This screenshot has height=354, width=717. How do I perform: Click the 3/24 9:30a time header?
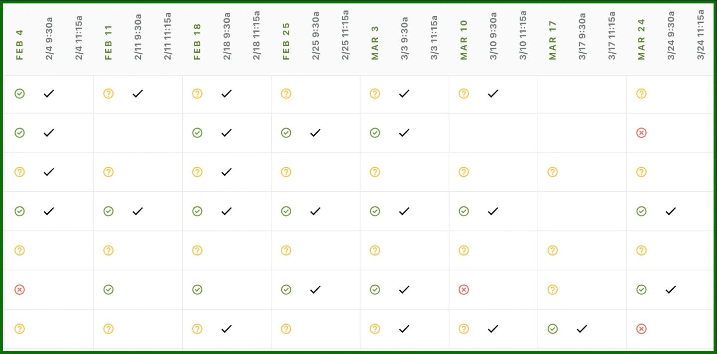(671, 35)
